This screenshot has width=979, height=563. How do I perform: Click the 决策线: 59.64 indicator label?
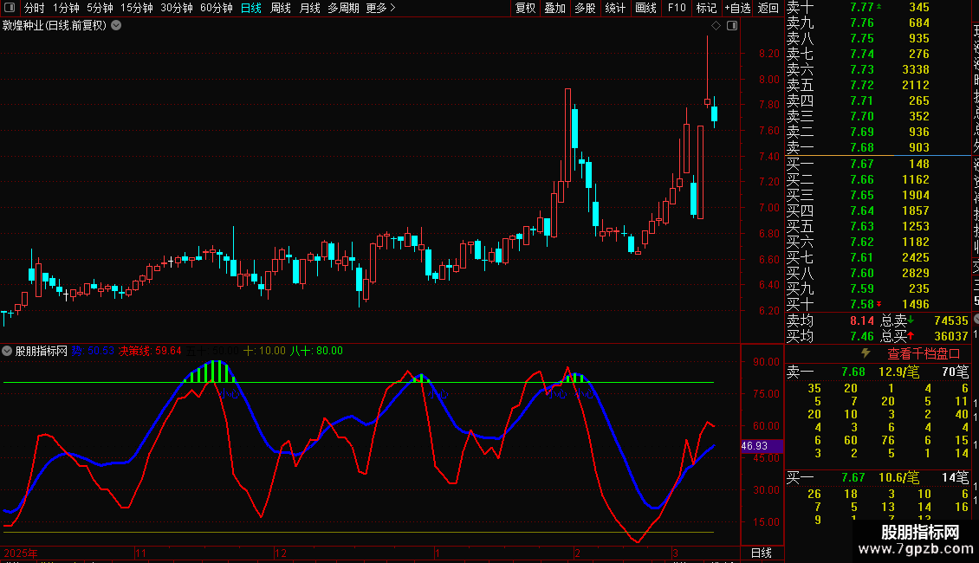click(150, 351)
